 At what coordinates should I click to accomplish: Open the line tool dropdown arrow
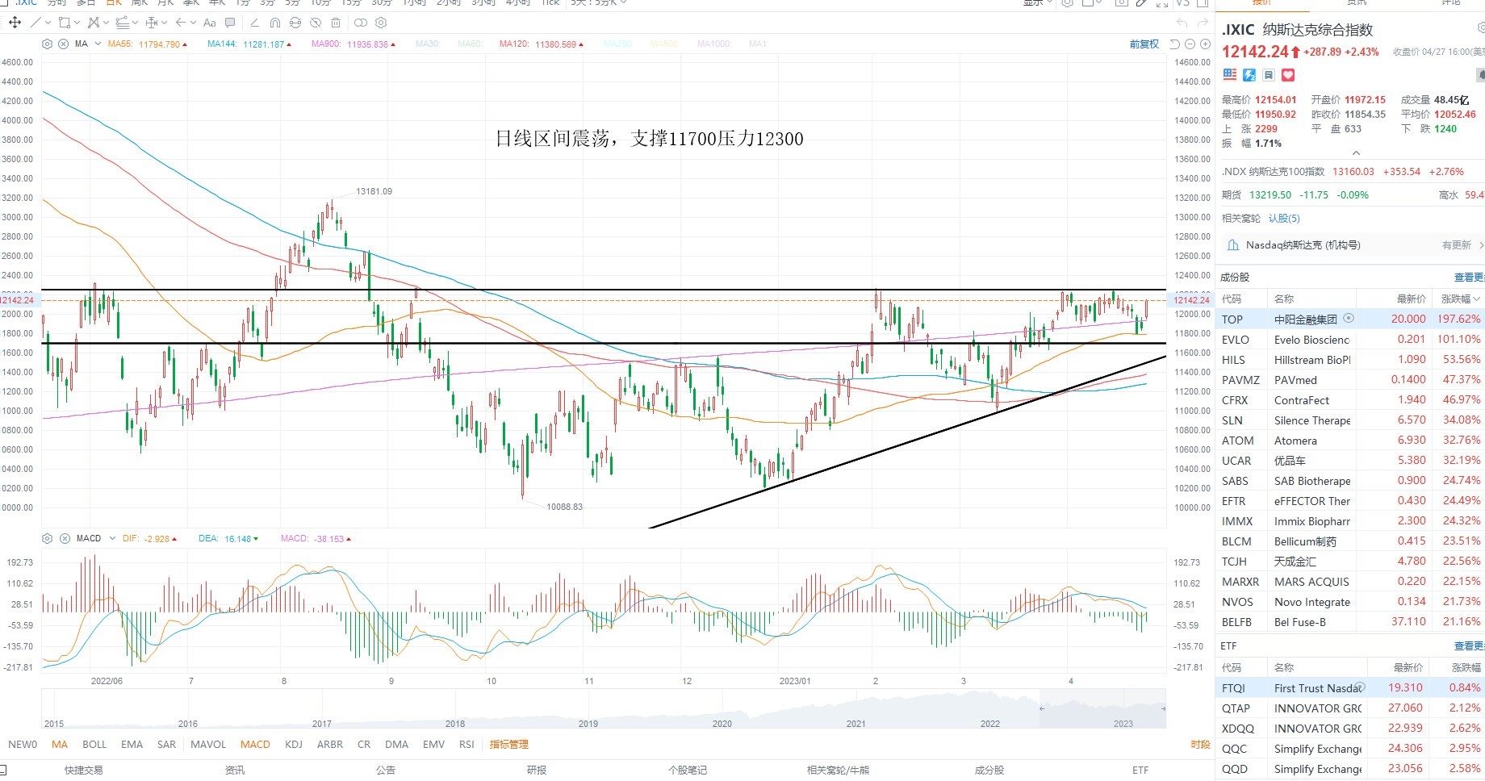click(x=48, y=23)
